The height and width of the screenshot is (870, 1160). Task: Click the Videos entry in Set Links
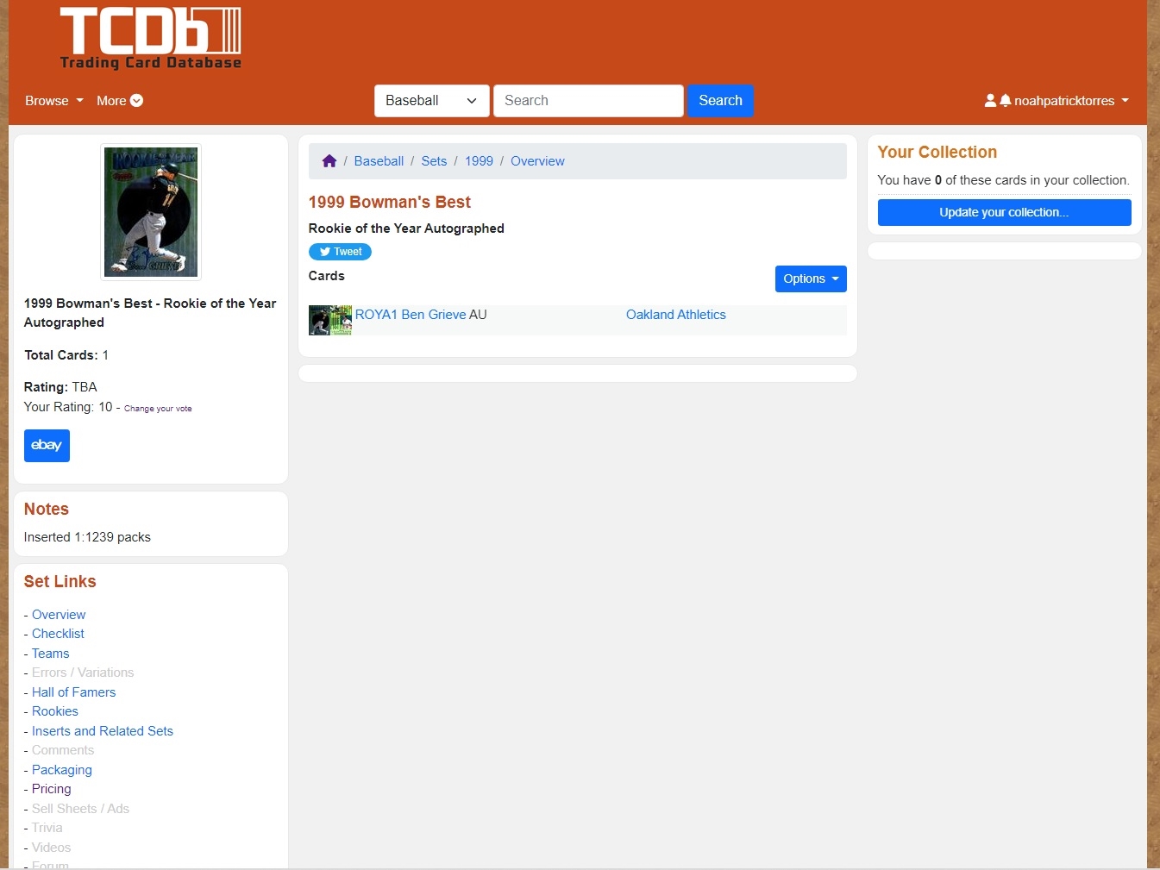51,848
